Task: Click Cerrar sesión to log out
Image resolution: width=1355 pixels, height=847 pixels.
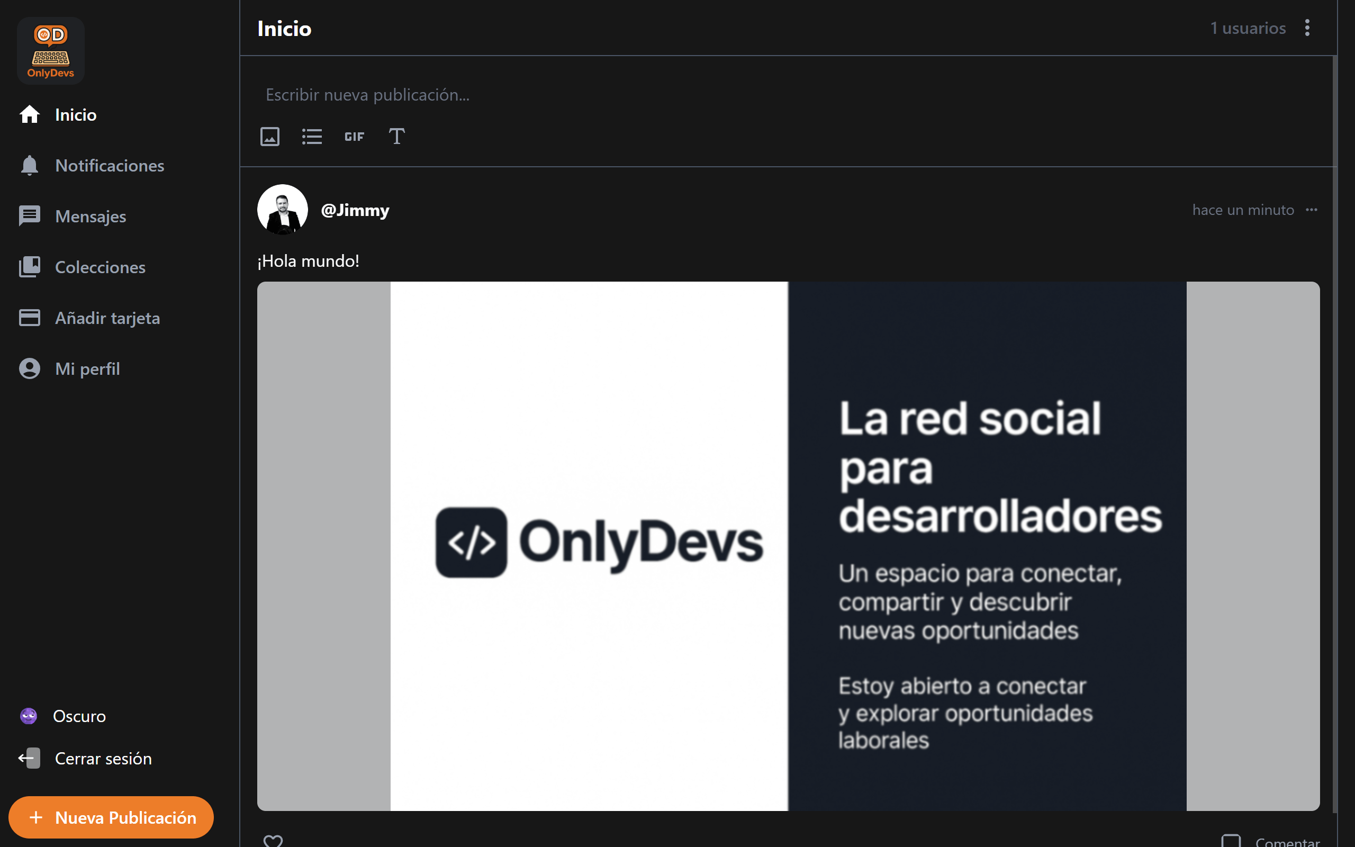Action: click(103, 758)
